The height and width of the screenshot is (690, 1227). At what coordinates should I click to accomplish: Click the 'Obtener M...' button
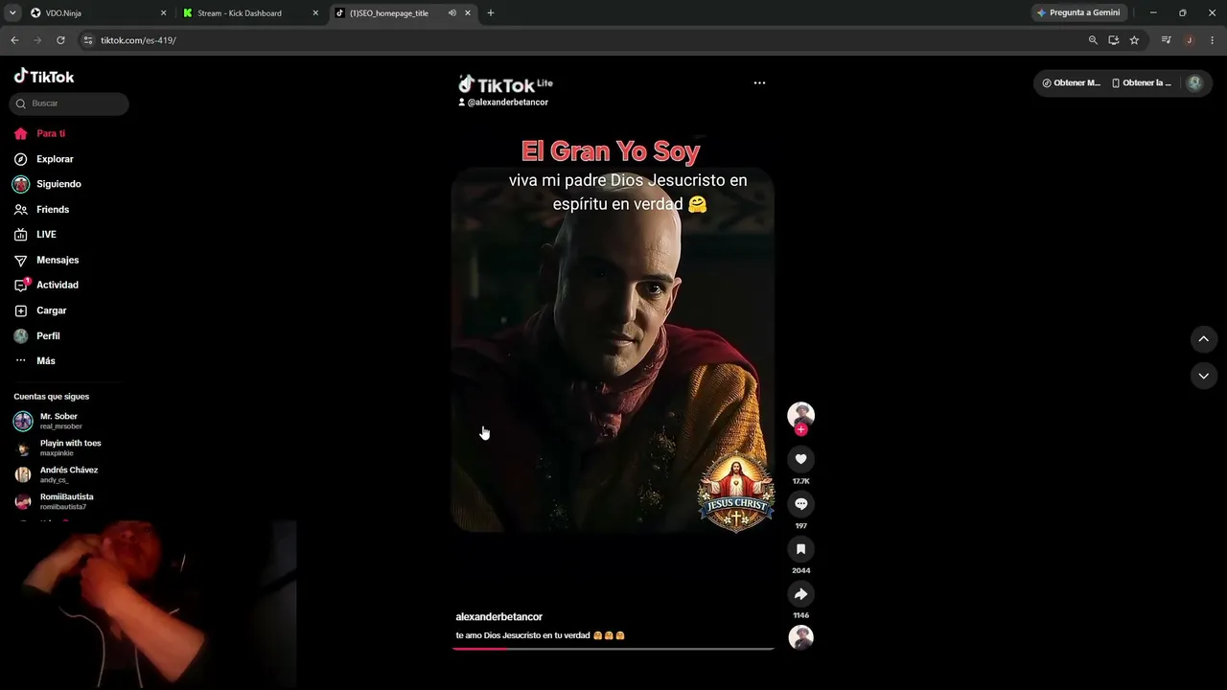tap(1071, 83)
